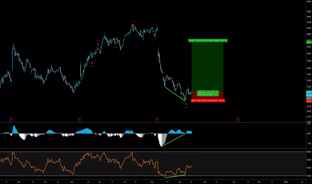Click the Dec label on the time axis
This screenshot has width=312, height=184.
click(259, 182)
